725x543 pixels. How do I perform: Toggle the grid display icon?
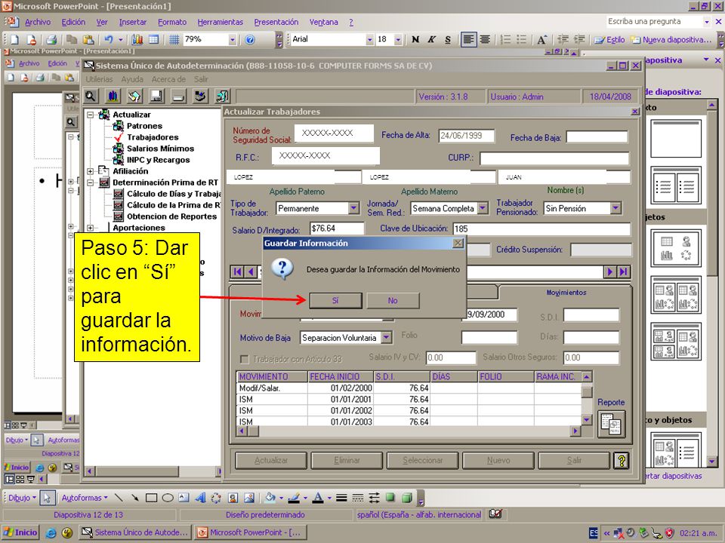click(x=174, y=40)
